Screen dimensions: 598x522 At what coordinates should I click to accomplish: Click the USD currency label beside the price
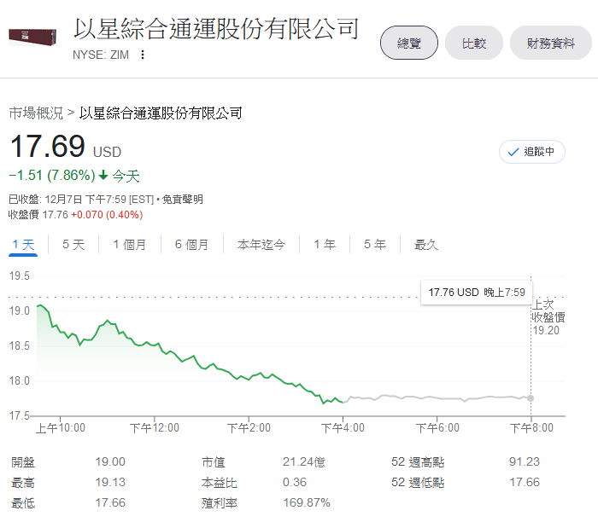click(107, 152)
